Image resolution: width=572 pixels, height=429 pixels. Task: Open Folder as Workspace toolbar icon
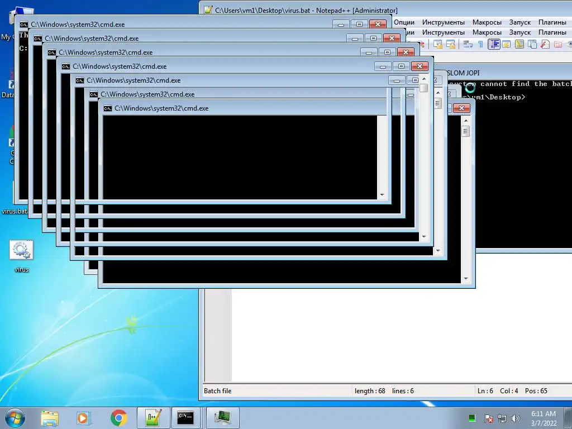558,45
